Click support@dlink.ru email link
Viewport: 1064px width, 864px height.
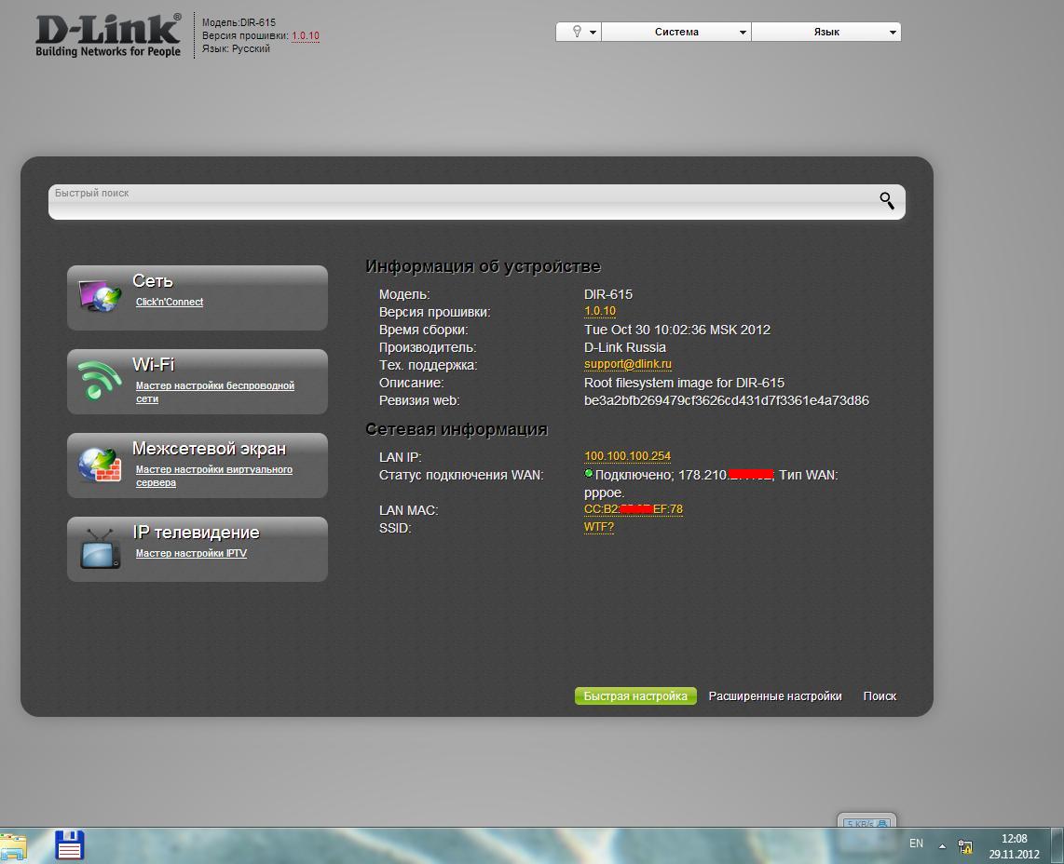coord(628,364)
